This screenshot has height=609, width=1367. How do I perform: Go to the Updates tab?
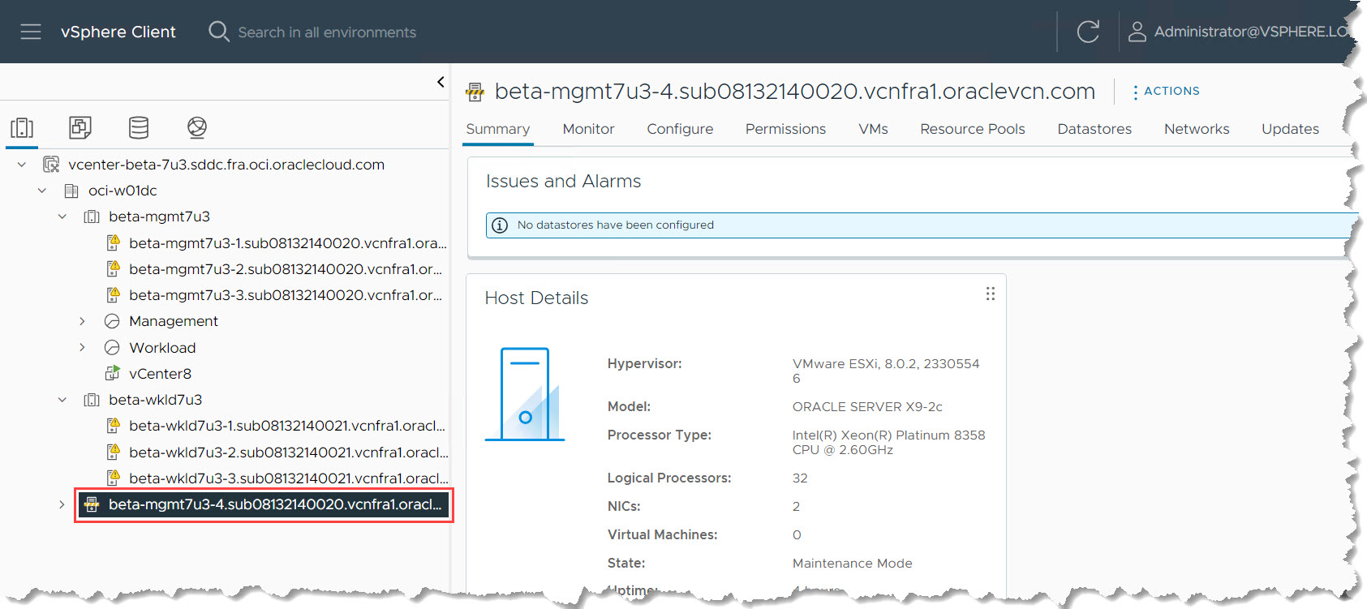pyautogui.click(x=1290, y=129)
